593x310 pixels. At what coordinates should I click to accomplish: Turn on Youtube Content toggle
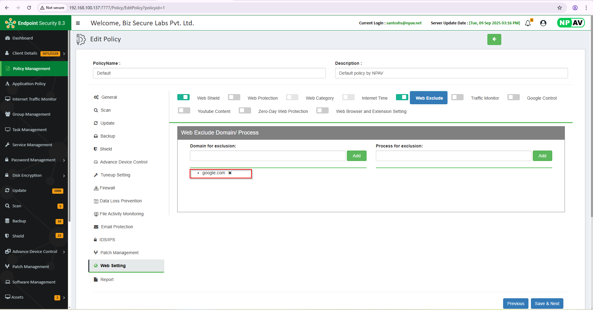184,111
